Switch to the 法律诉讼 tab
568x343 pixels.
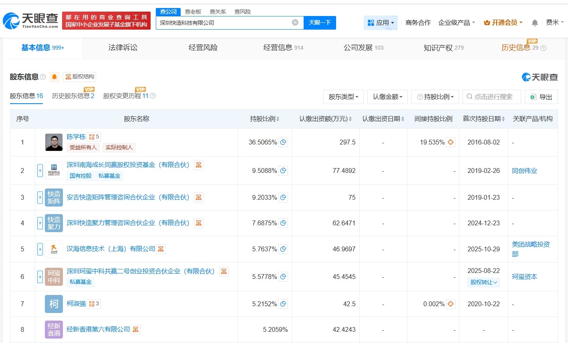coord(123,47)
